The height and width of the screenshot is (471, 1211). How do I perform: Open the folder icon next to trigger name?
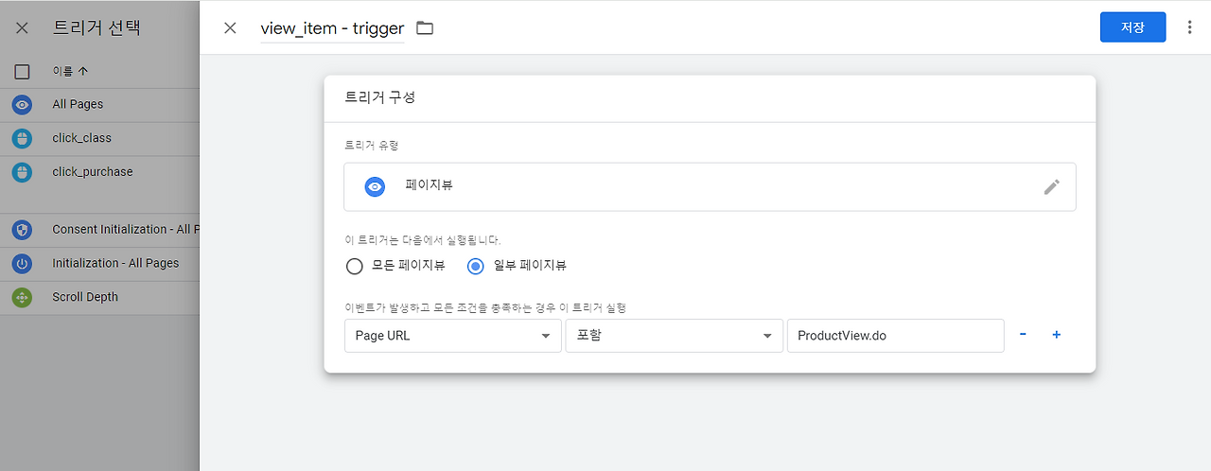425,28
